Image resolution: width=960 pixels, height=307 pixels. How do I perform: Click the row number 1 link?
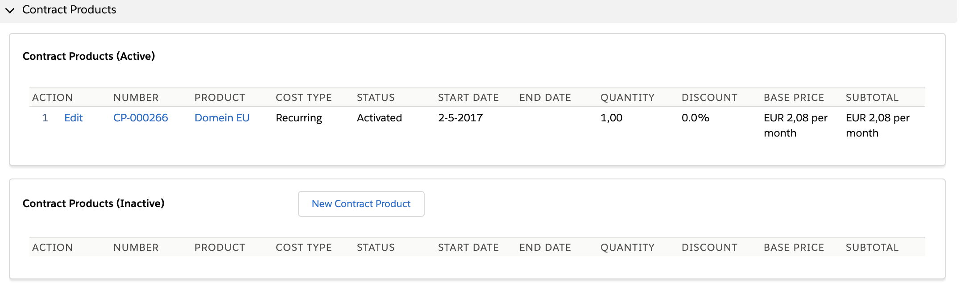pos(45,118)
